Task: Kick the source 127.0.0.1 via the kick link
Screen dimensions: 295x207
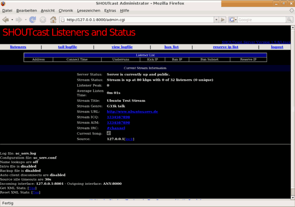Action: click(129, 139)
